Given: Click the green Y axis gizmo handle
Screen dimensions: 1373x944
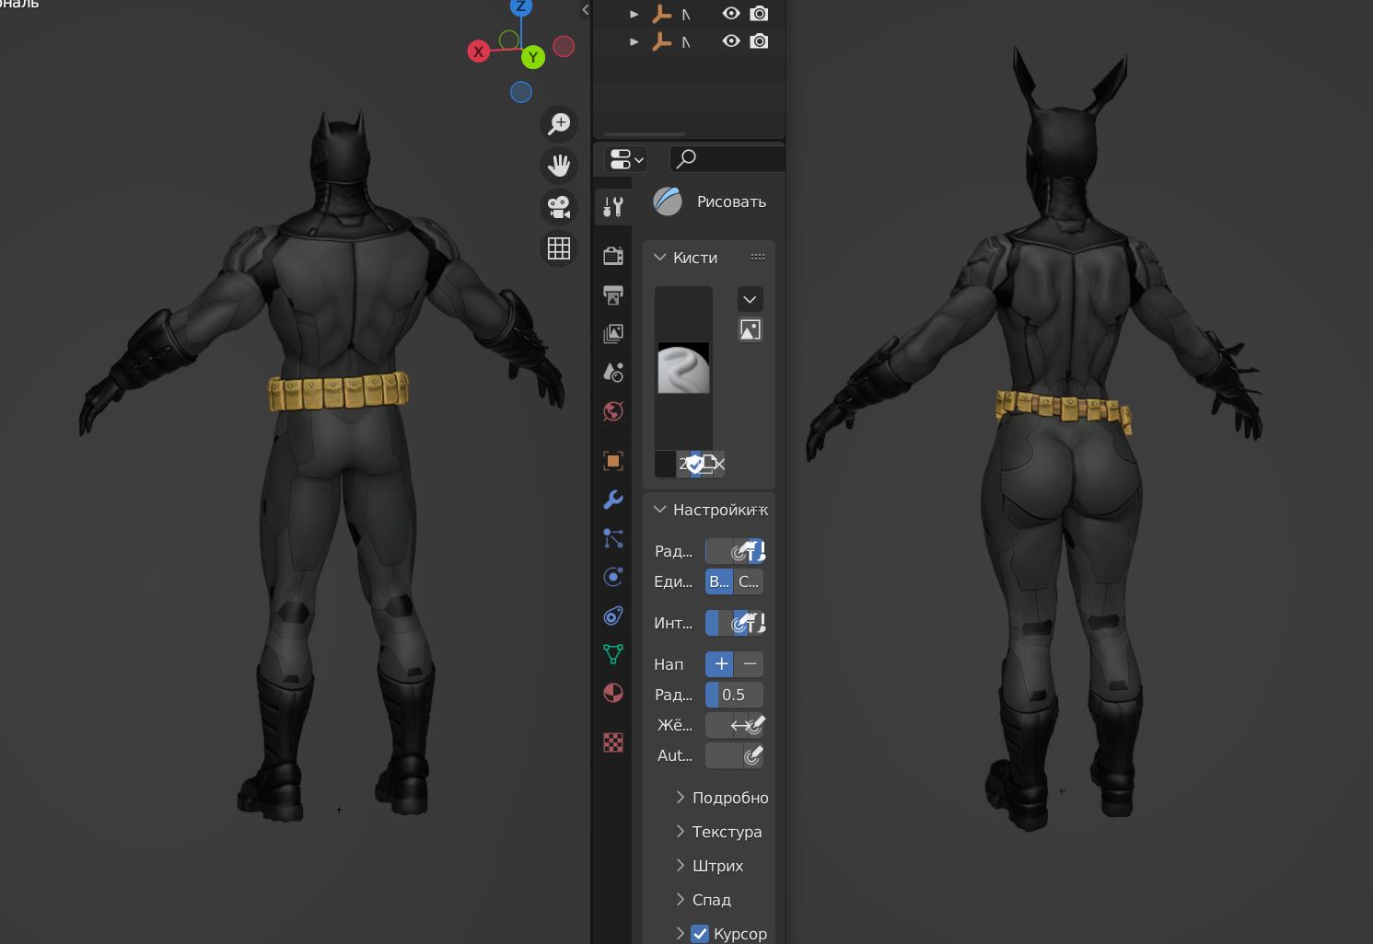Looking at the screenshot, I should (532, 57).
